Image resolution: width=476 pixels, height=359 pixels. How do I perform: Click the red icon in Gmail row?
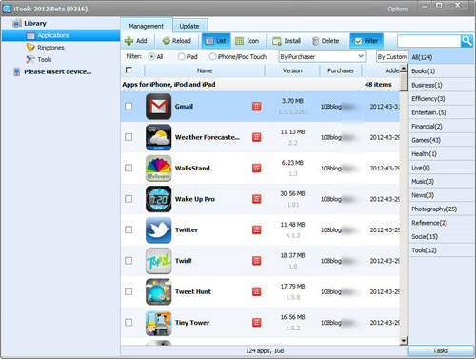257,107
